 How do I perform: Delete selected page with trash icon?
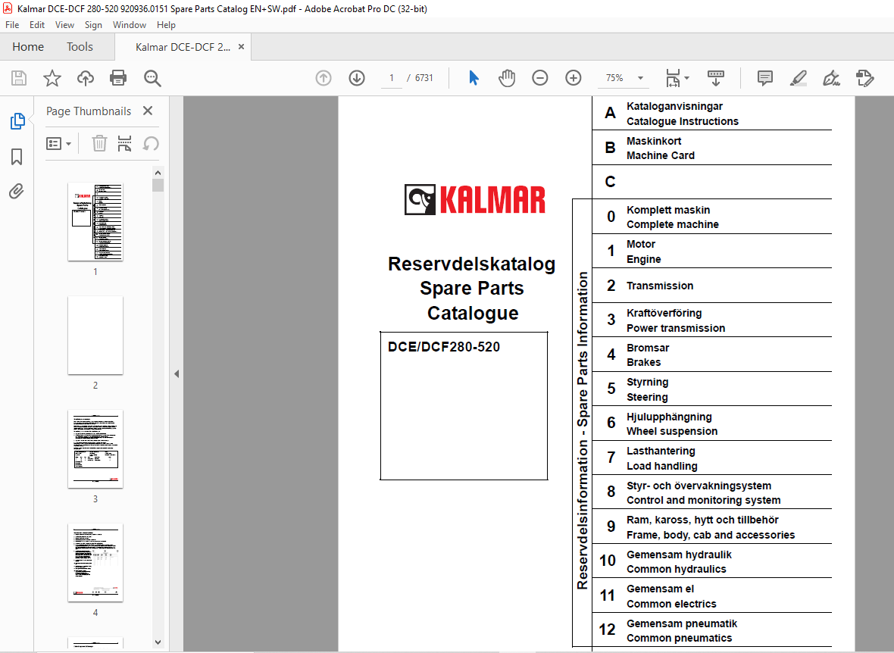point(99,143)
